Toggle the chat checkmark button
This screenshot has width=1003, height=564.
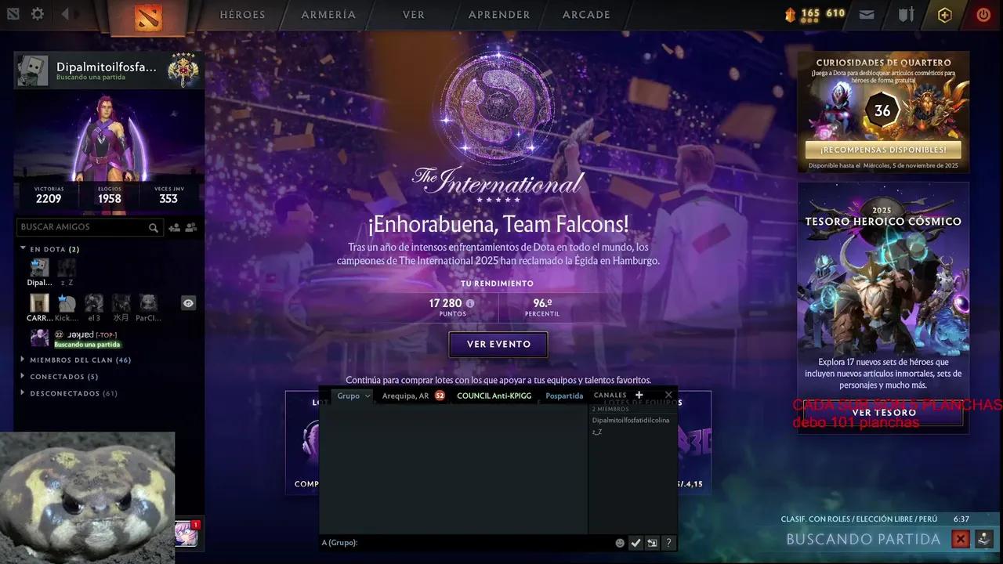point(636,543)
